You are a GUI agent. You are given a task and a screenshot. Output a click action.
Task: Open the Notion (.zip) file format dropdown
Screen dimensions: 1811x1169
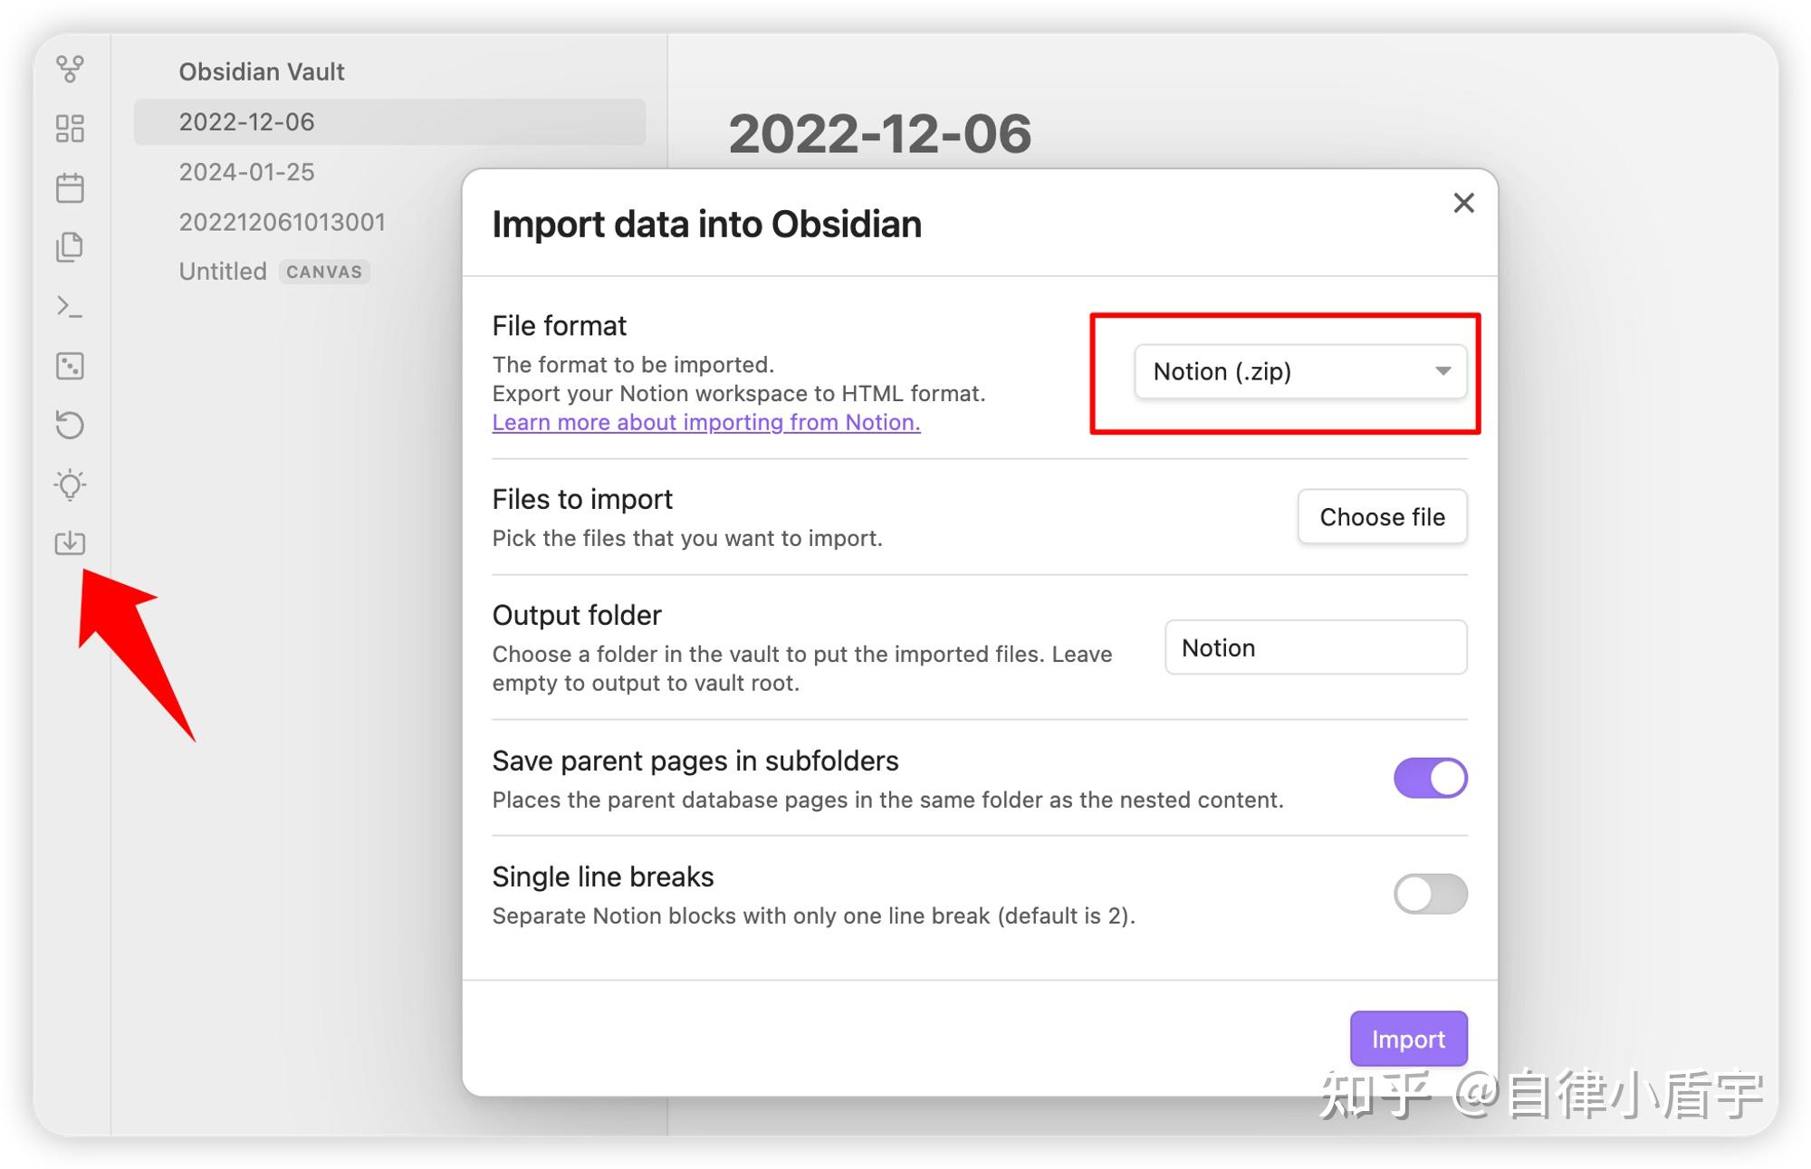tap(1300, 371)
